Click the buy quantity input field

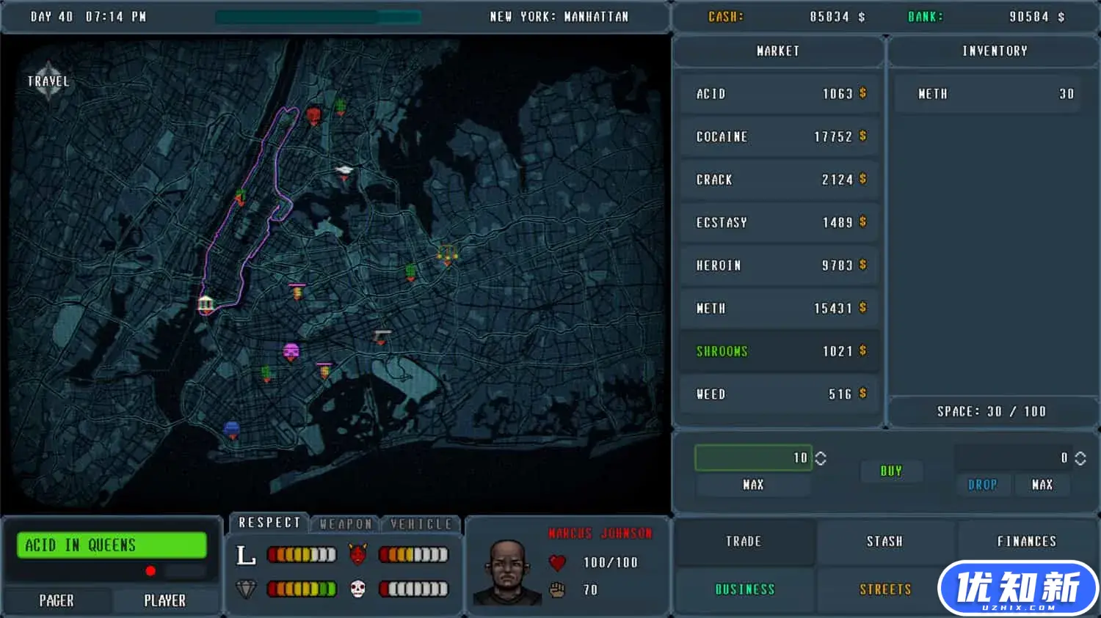[752, 458]
